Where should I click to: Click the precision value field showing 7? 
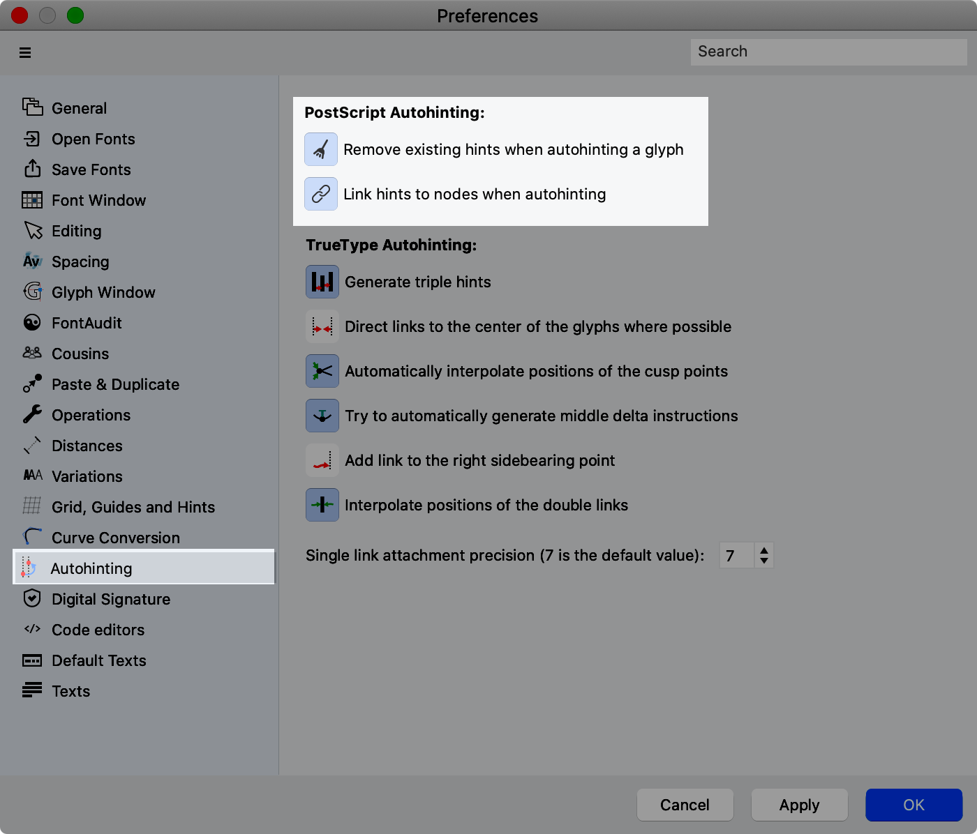(x=736, y=556)
